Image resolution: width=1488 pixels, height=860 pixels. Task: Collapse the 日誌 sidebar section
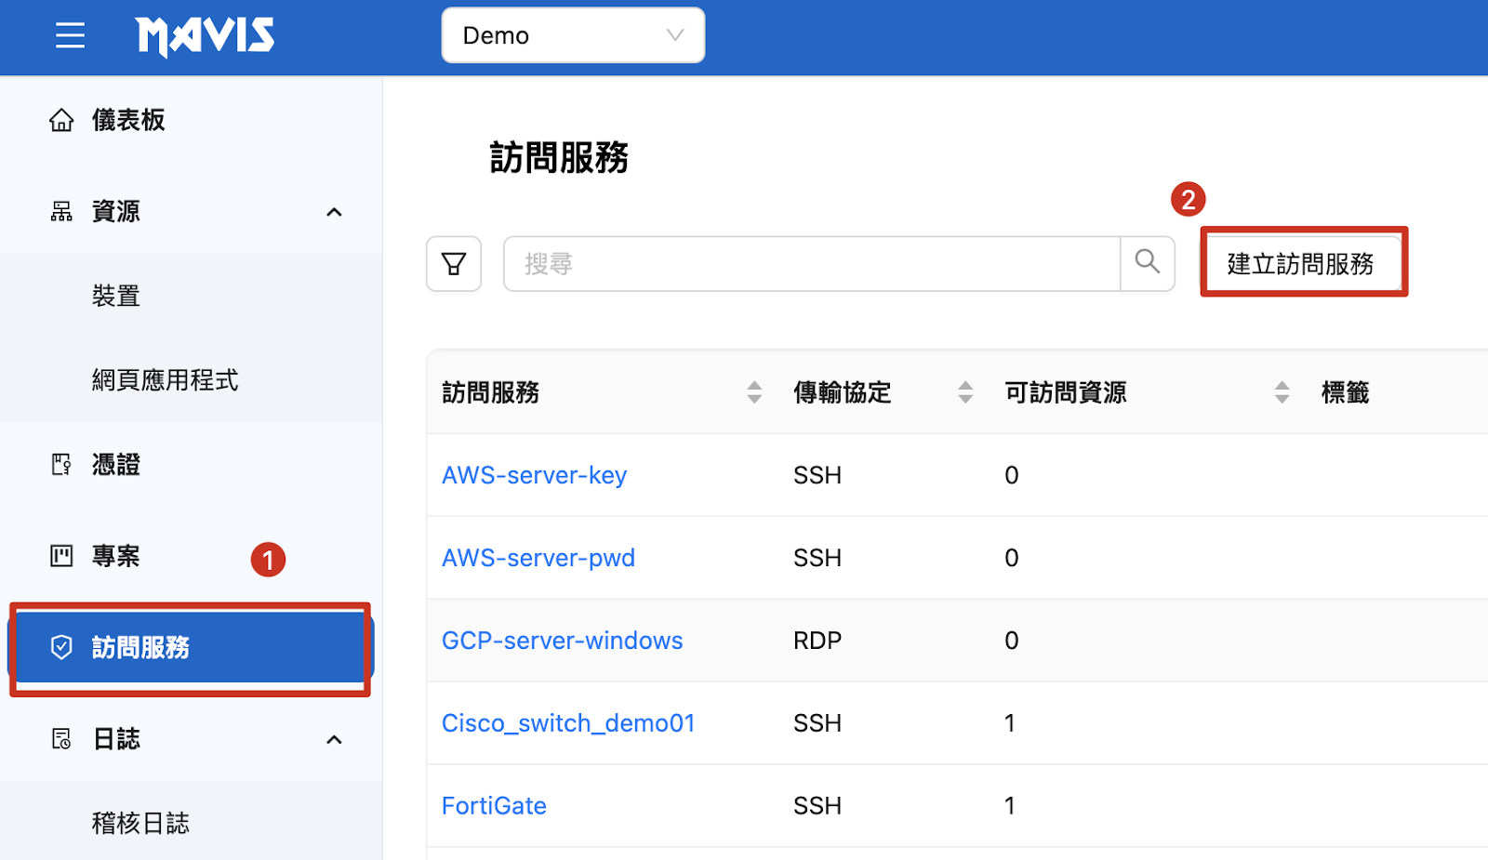coord(334,740)
